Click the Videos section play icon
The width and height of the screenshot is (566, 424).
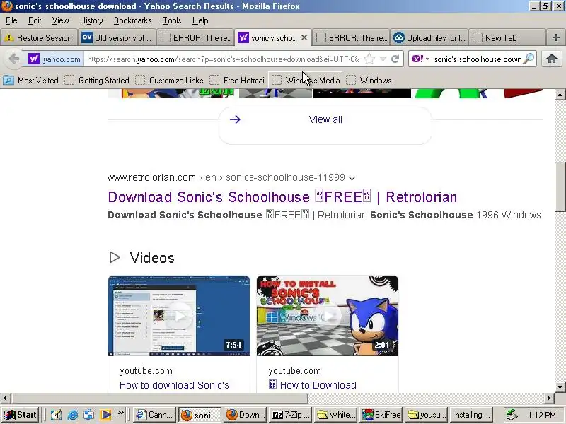pos(115,257)
